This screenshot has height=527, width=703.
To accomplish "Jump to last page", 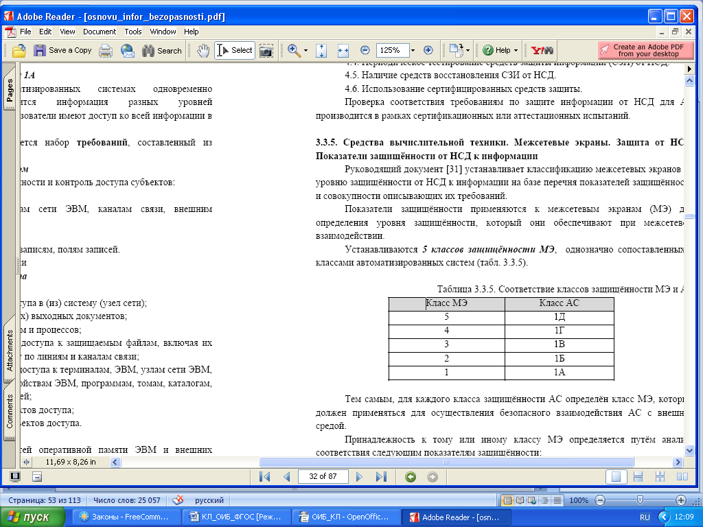I will coord(381,477).
